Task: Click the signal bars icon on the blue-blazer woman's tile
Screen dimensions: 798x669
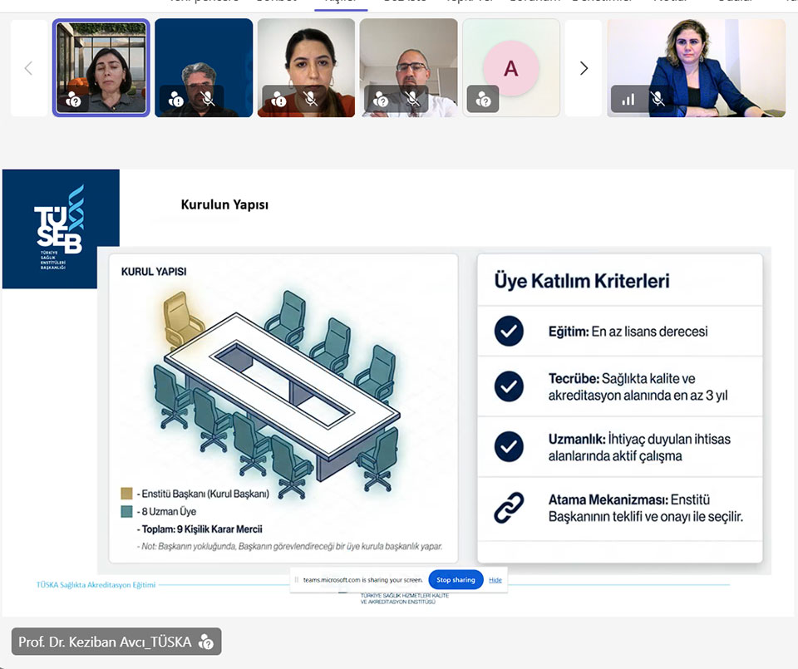Action: coord(628,100)
